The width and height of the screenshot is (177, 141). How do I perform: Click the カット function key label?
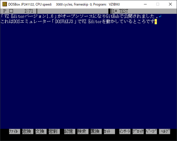(109, 132)
